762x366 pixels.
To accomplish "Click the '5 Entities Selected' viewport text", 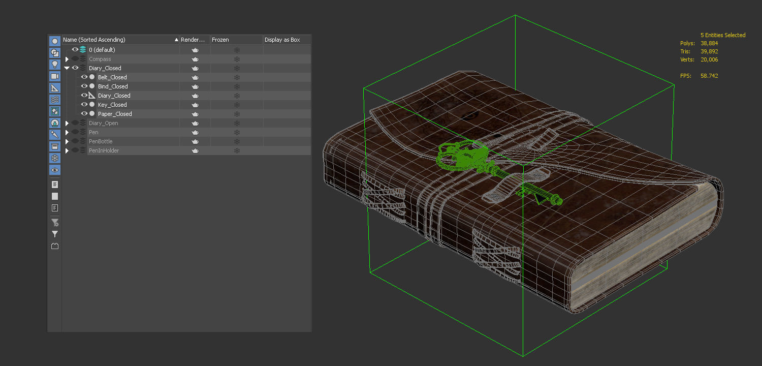I will click(x=723, y=35).
